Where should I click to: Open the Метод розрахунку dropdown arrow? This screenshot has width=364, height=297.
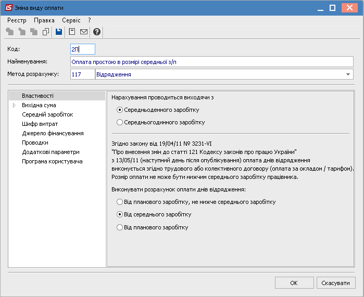click(x=348, y=74)
